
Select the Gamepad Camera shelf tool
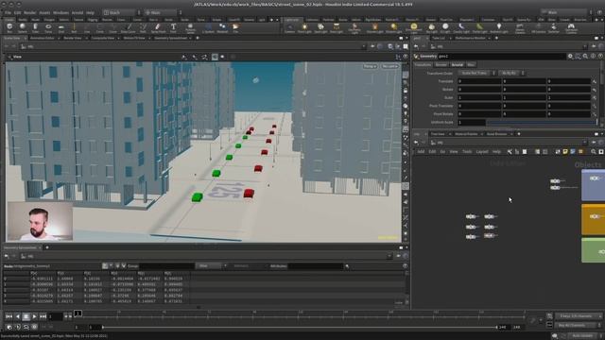coord(571,27)
